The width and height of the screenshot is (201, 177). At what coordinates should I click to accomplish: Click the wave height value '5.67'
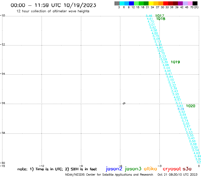click(x=187, y=126)
